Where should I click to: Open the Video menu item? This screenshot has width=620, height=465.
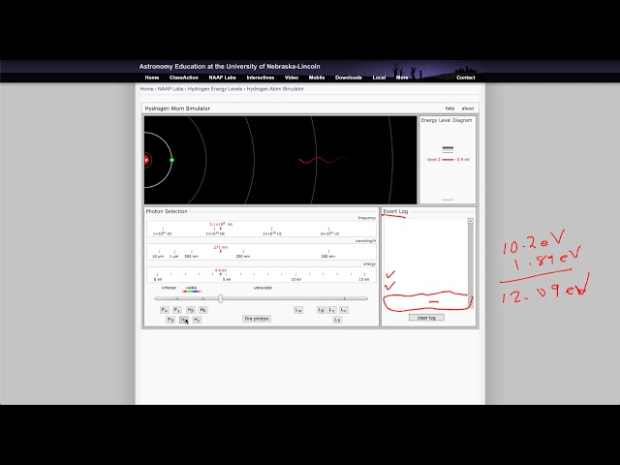point(292,77)
